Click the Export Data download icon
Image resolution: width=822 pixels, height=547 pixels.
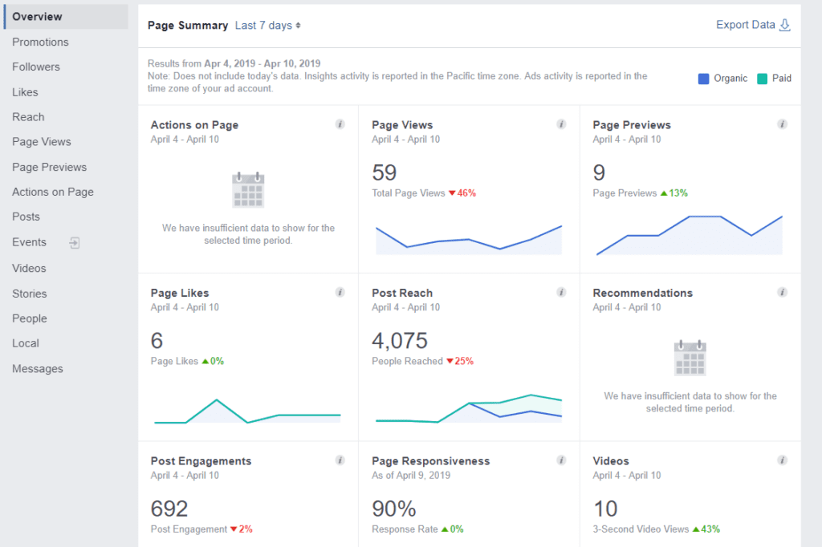[x=784, y=25]
